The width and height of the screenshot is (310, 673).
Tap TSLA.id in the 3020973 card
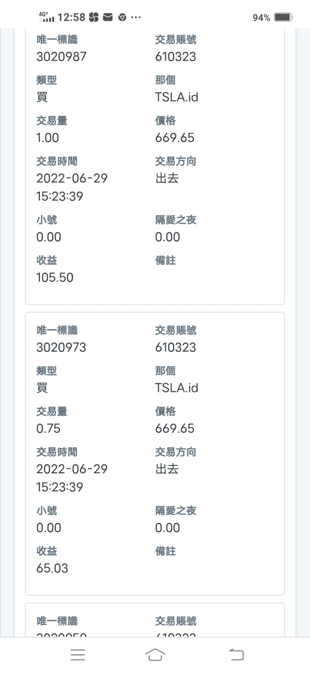coord(177,388)
